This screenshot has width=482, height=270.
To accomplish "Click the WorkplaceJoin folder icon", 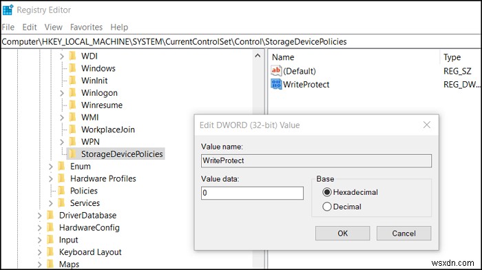I will [x=73, y=129].
